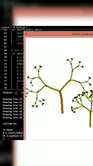This screenshot has width=93, height=166.
Task: Click the problems count badge showing 3
Action: (16, 93)
